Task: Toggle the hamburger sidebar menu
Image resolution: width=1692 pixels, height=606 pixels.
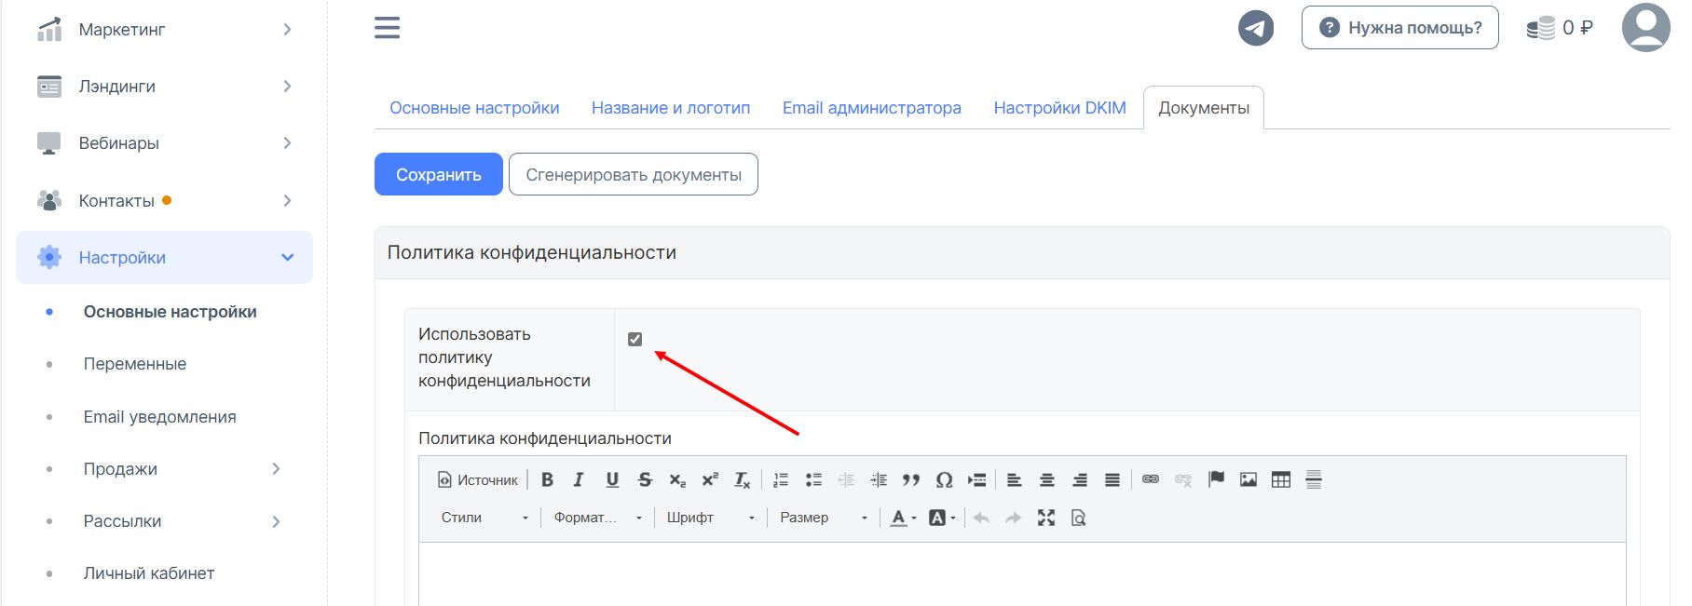Action: click(387, 28)
